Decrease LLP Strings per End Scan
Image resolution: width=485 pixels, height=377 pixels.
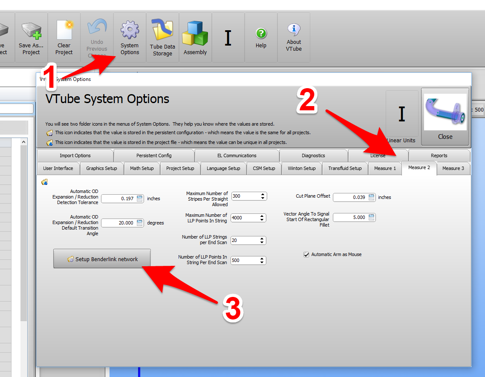click(x=262, y=242)
